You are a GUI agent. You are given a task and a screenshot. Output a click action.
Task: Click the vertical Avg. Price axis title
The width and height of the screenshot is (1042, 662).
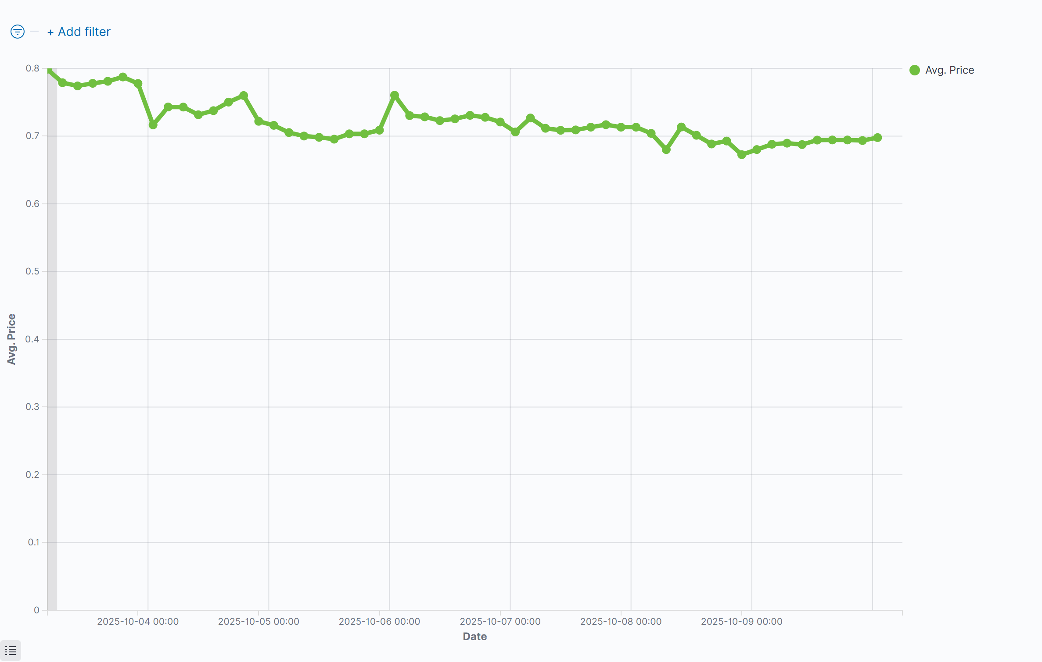[x=11, y=339]
